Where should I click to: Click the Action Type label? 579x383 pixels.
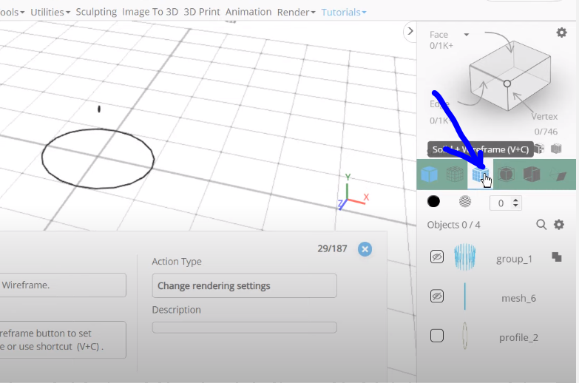click(177, 262)
